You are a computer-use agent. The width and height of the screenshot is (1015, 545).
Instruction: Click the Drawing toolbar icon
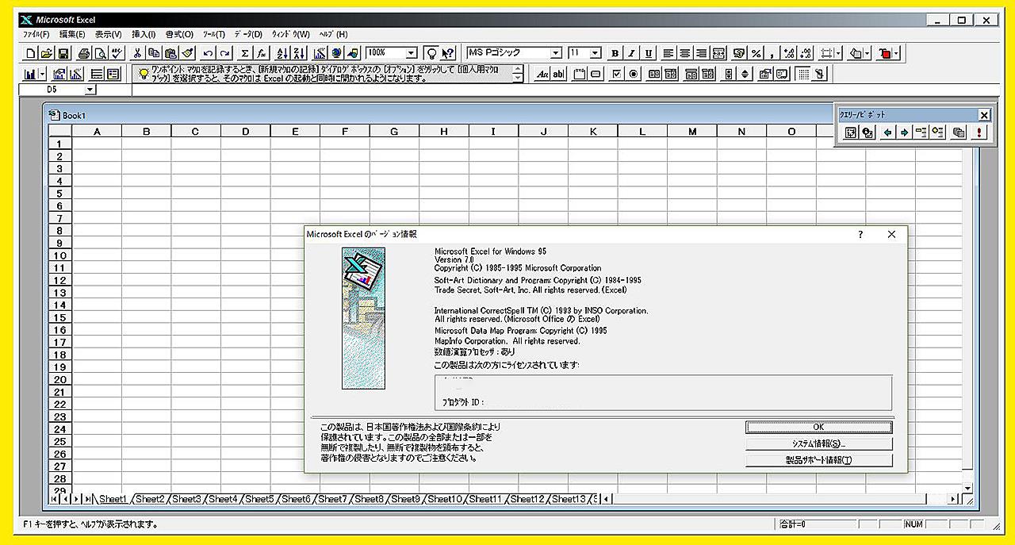353,53
